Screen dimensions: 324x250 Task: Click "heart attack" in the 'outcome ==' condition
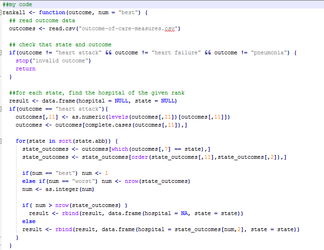tap(79, 109)
